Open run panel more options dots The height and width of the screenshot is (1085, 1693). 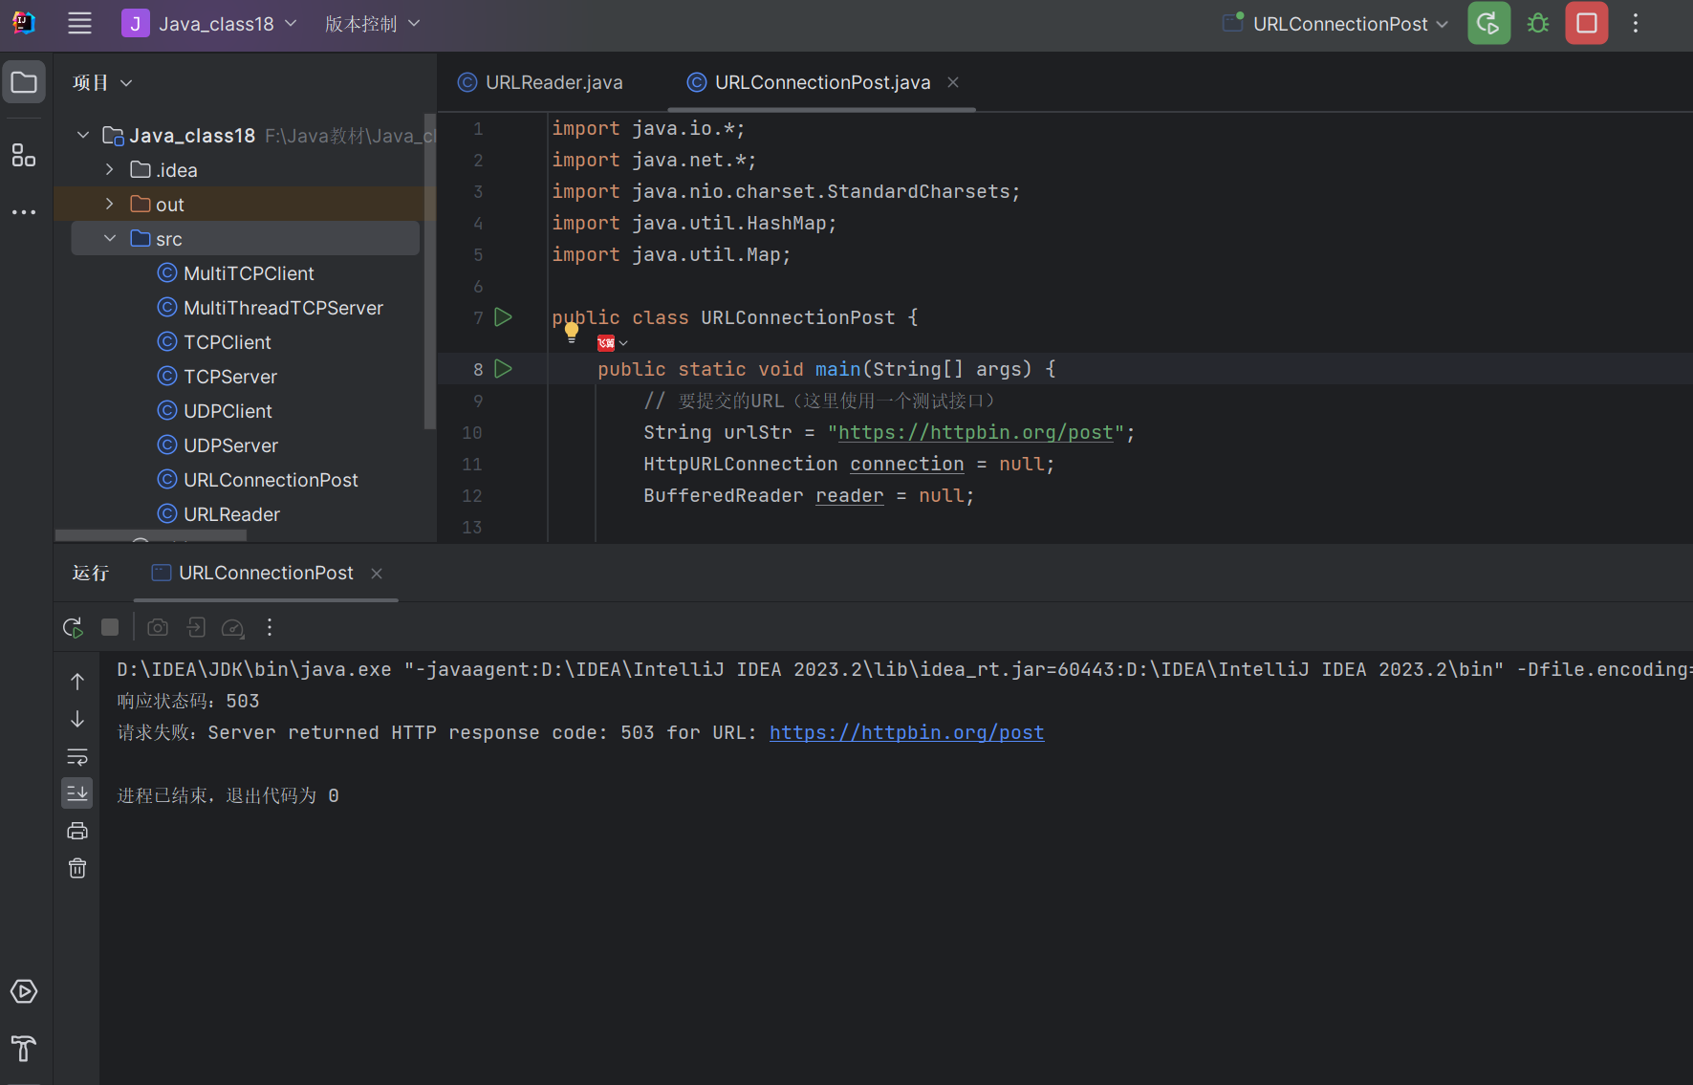(270, 627)
